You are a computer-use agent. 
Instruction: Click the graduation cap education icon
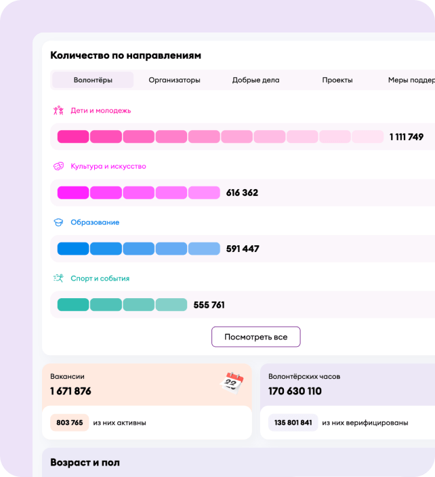tap(58, 222)
